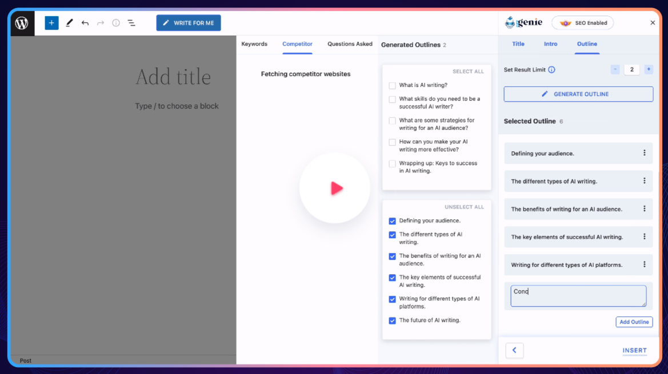Check 'Wrapping up: Keys to success in AI writing.'

pos(392,163)
